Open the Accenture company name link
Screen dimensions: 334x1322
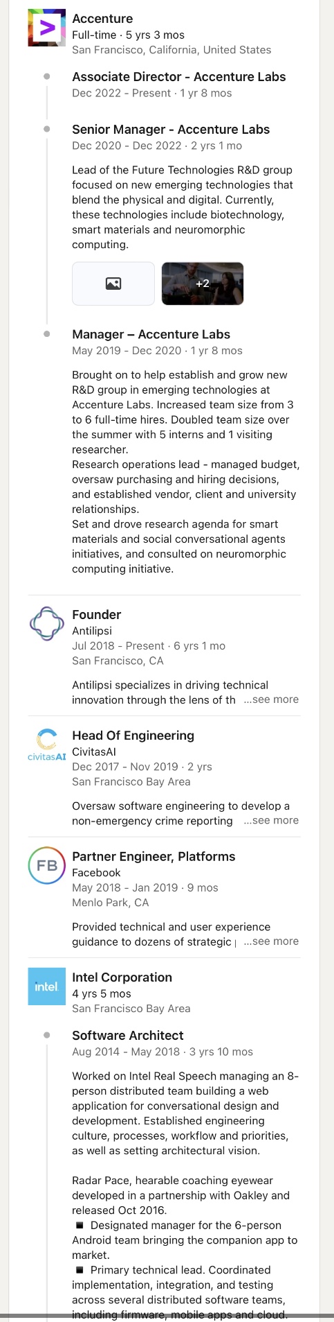point(102,19)
